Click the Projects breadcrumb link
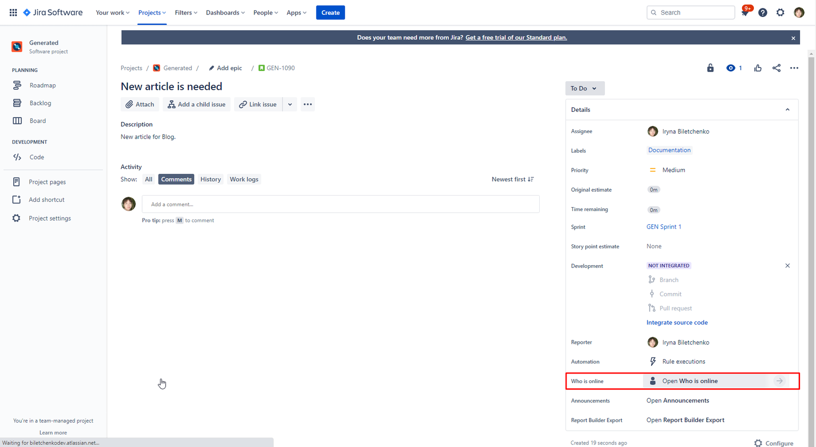This screenshot has height=447, width=816. click(x=131, y=68)
